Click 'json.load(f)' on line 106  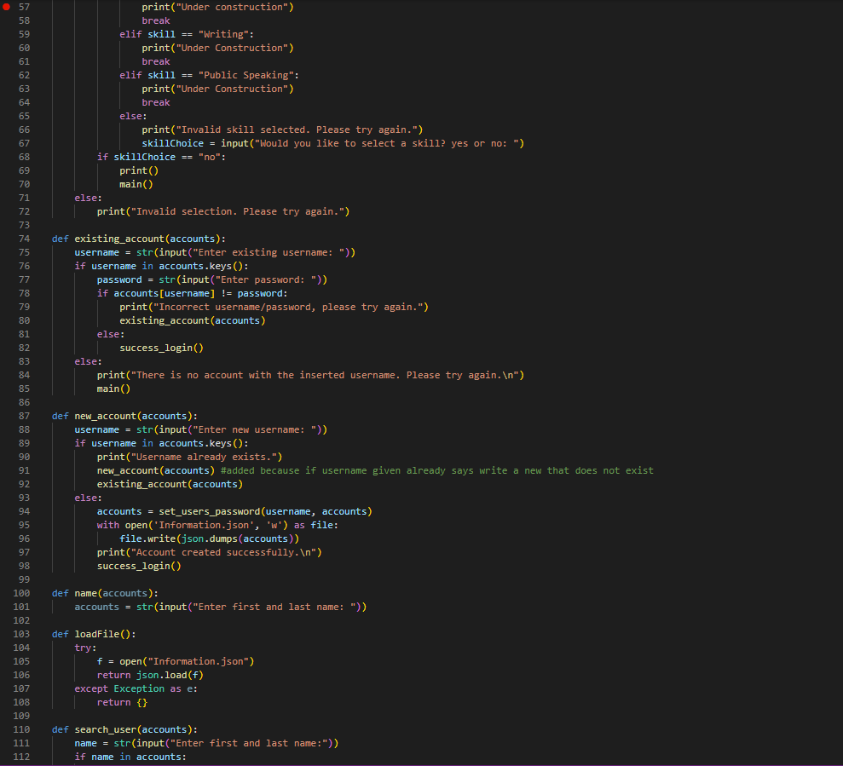pos(170,676)
